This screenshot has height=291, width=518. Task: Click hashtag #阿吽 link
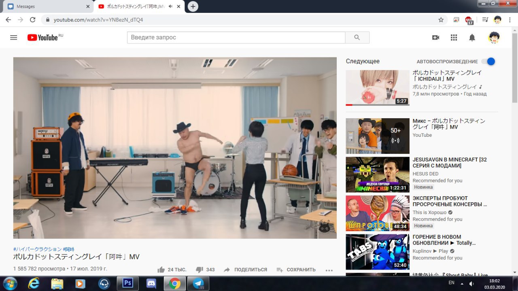pos(69,249)
